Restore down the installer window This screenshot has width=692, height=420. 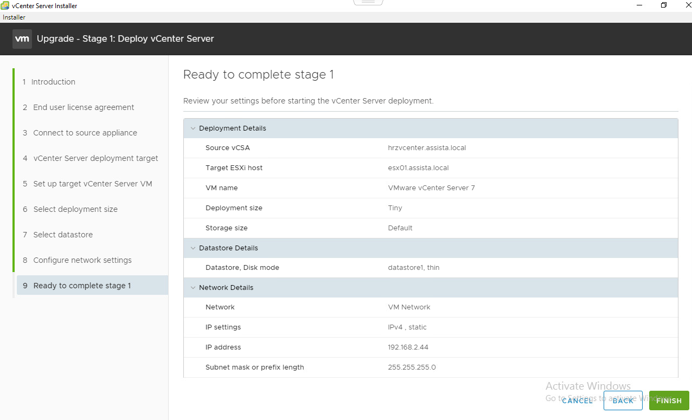(664, 5)
